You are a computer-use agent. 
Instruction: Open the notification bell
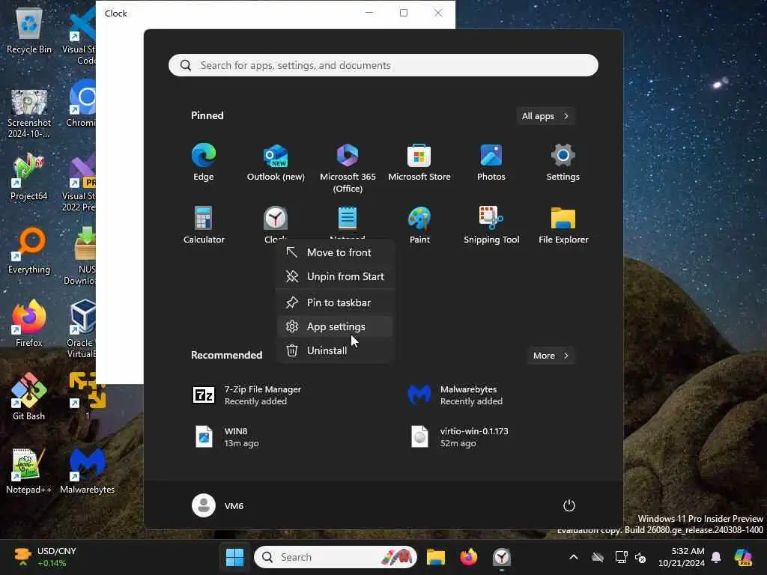point(716,557)
